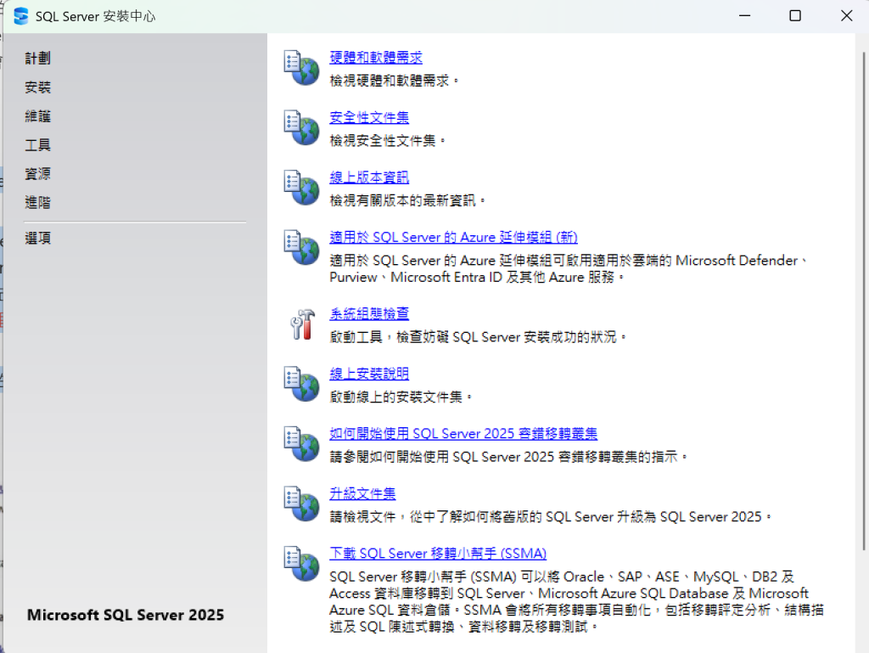The width and height of the screenshot is (869, 653).
Task: Click the icon beside 容錯移轉叢集 link
Action: point(301,443)
